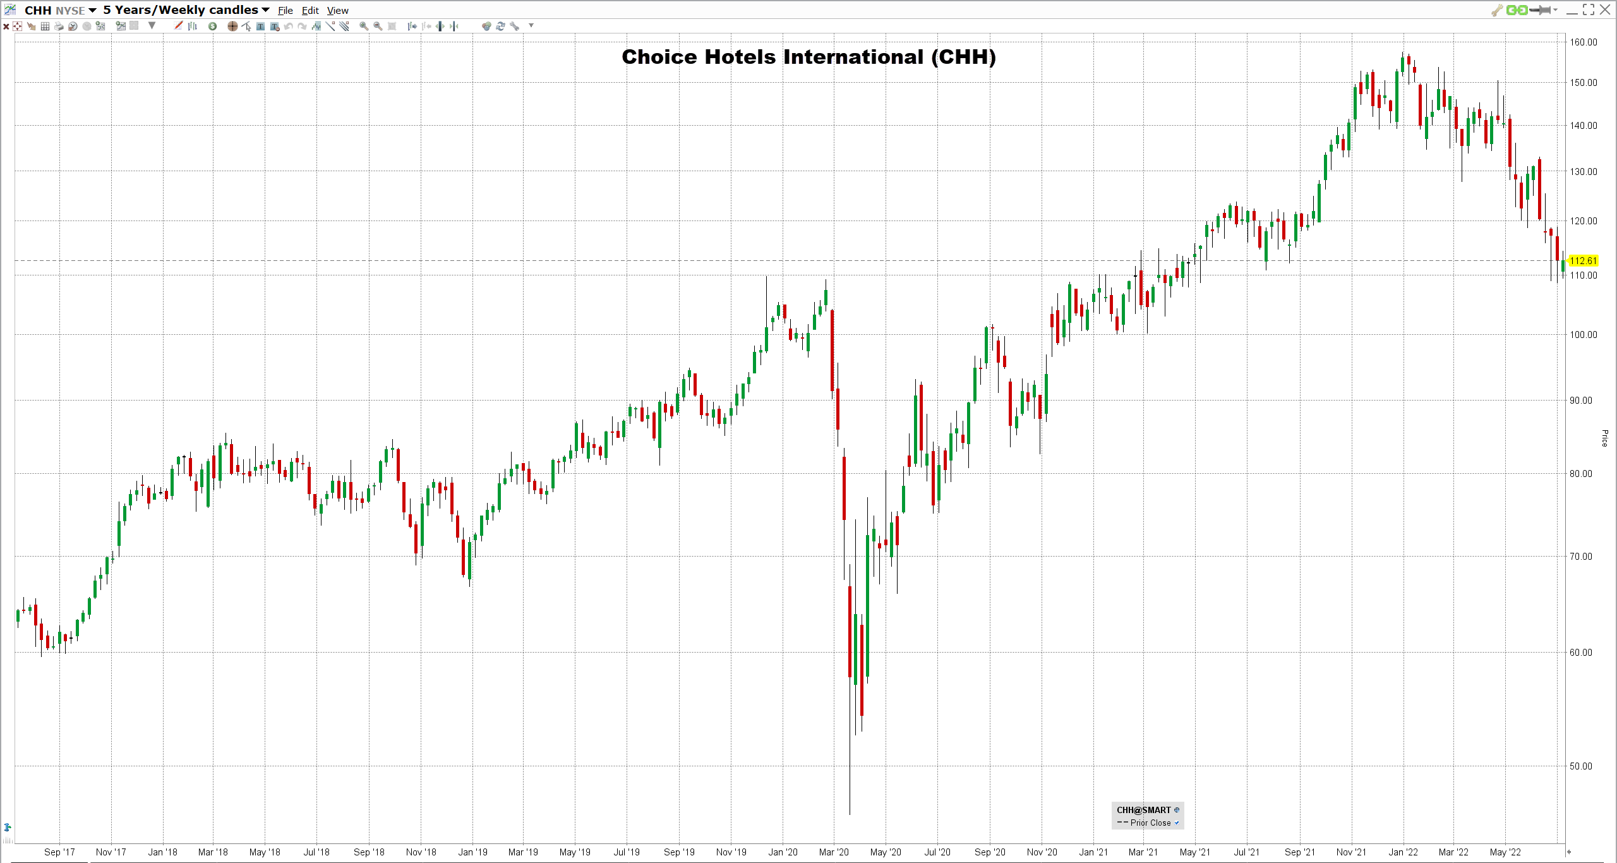Click the green volume-bars study icon
1617x863 pixels.
316,27
